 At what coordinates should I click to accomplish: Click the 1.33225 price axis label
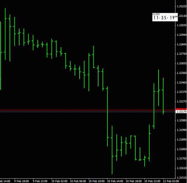[x=182, y=6]
